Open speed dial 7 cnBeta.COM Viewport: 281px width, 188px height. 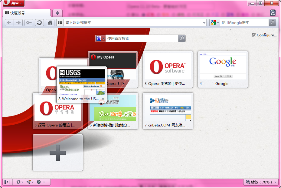pos(168,111)
